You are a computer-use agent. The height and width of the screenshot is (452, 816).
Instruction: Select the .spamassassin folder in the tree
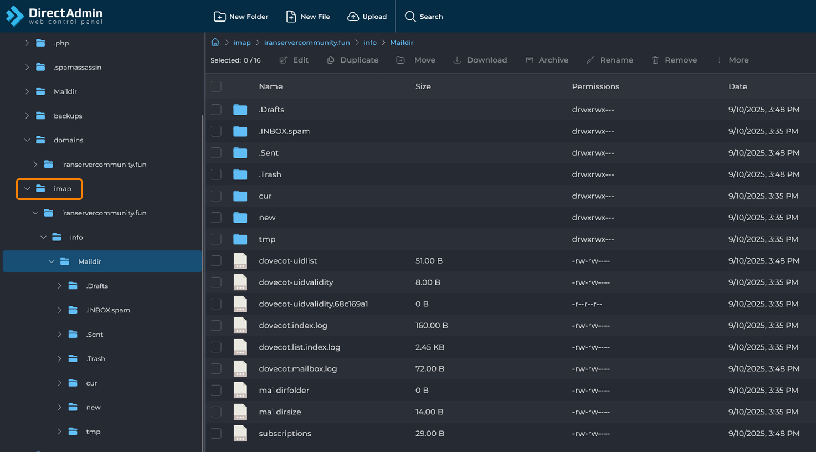(x=77, y=67)
